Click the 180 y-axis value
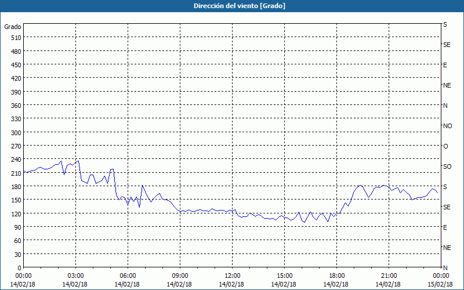The width and height of the screenshot is (464, 290). point(17,186)
